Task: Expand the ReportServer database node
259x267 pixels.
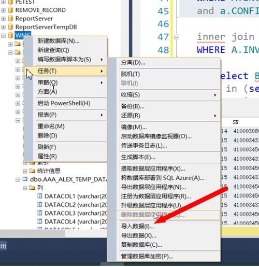Action: [3, 19]
